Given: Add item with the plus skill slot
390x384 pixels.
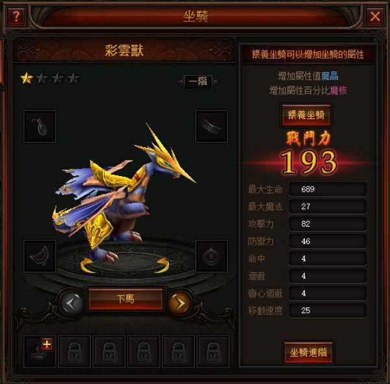Looking at the screenshot, I should (40, 352).
